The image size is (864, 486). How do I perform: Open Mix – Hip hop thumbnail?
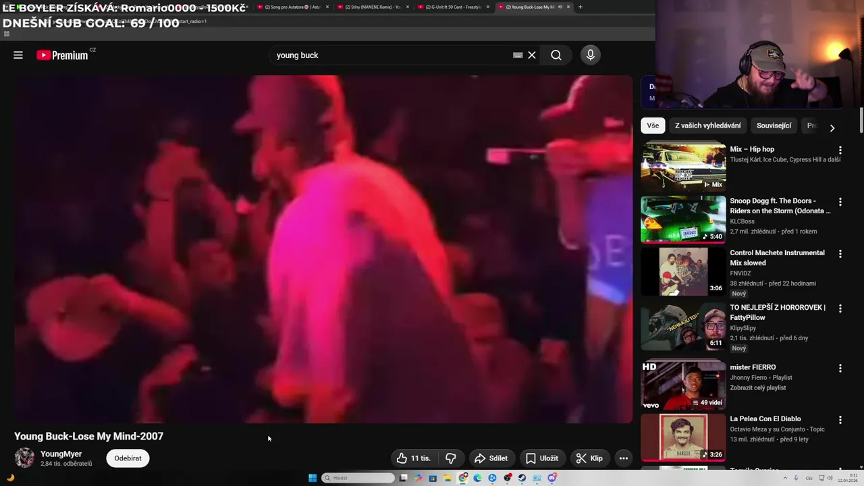(683, 166)
